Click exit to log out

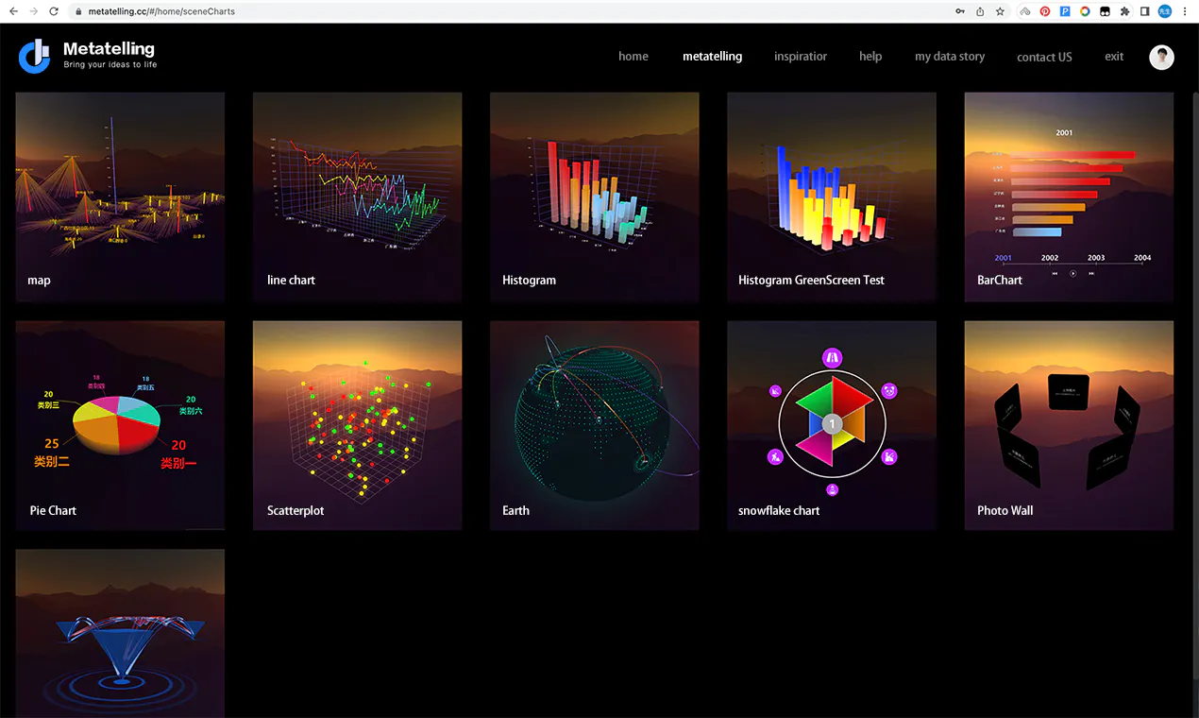point(1114,57)
